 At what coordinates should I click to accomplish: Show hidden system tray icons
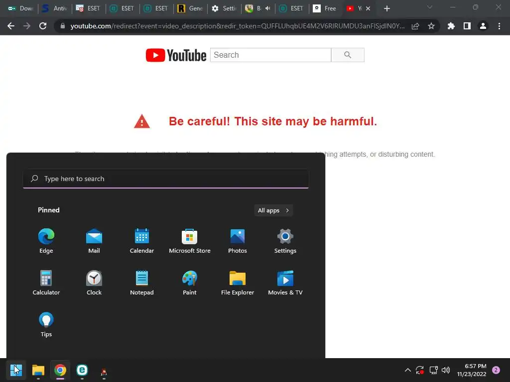pyautogui.click(x=407, y=370)
